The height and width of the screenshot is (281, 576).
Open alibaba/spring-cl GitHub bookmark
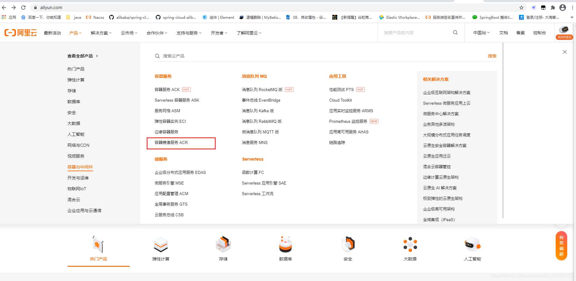[129, 17]
